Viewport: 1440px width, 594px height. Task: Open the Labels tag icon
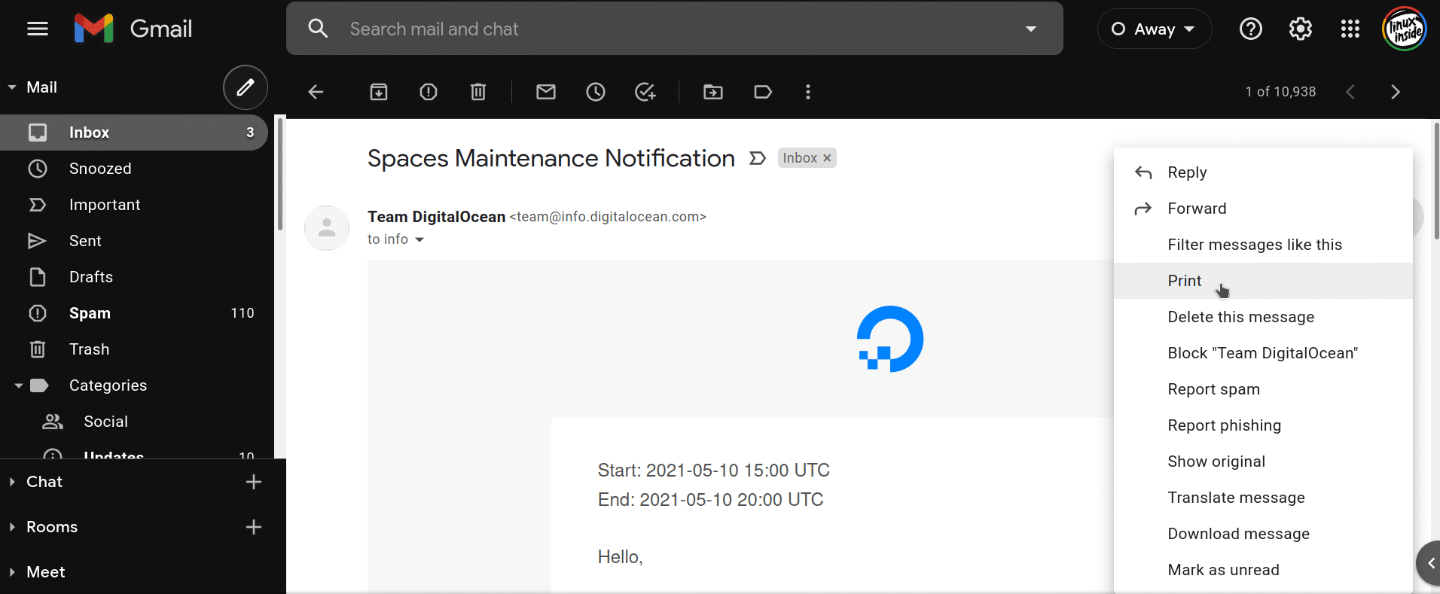click(763, 92)
